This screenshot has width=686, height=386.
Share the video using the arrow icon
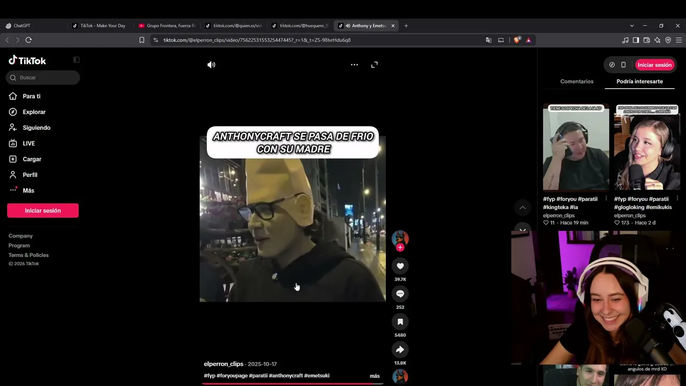(400, 350)
